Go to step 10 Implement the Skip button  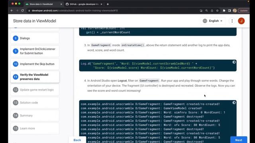(35, 64)
